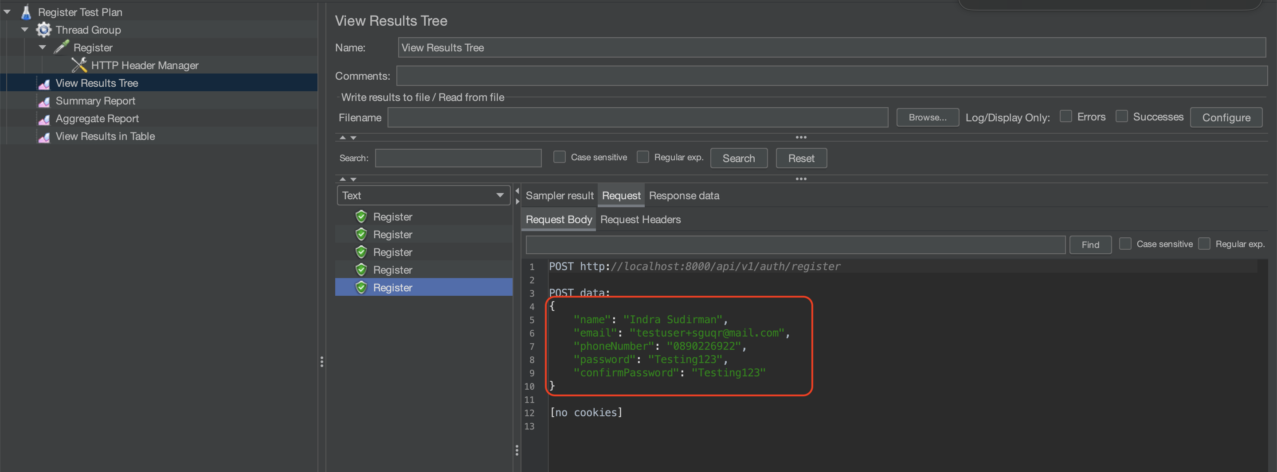The image size is (1277, 472).
Task: Check Case sensitive next to the Search field
Action: tap(559, 157)
